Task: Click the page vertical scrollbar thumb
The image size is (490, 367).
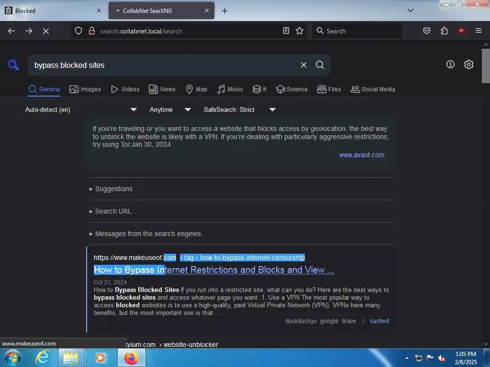Action: [486, 65]
